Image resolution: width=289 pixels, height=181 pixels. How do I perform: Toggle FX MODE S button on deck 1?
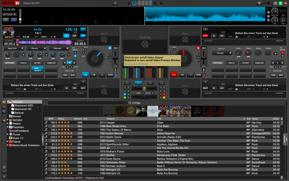coord(75,52)
